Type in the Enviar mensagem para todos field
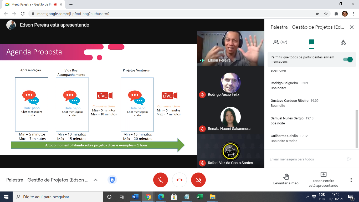Viewport: 359px width, 202px height. pyautogui.click(x=304, y=159)
